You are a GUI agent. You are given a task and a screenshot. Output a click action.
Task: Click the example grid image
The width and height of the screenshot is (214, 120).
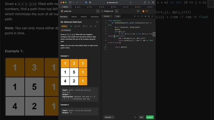74,72
